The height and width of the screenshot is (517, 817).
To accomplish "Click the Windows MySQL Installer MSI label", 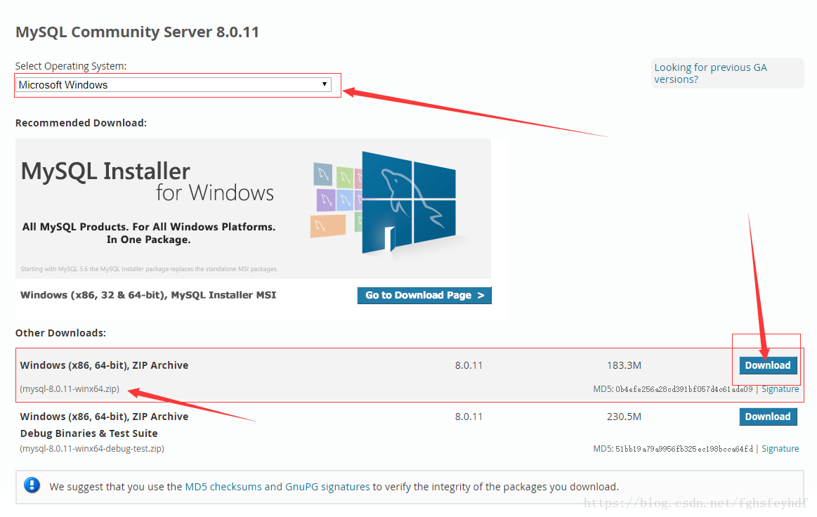I will 148,295.
